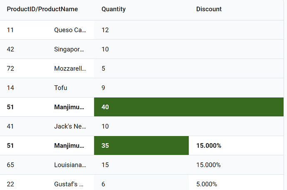The height and width of the screenshot is (190, 287).
Task: Click quantity 10 in the Jack's Ne... row
Action: point(105,126)
